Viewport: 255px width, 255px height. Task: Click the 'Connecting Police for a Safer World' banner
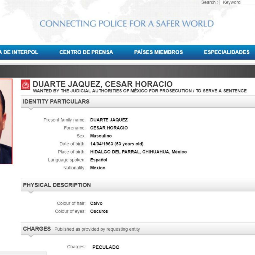point(127,24)
